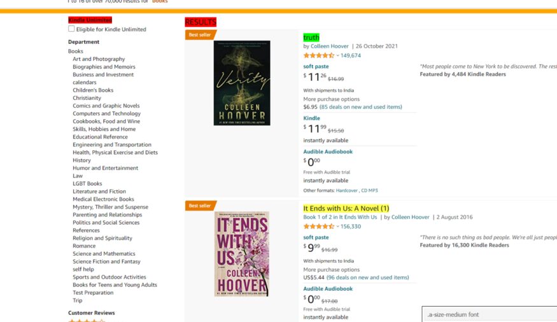
Task: Select the Hardcover format link
Action: [x=346, y=190]
